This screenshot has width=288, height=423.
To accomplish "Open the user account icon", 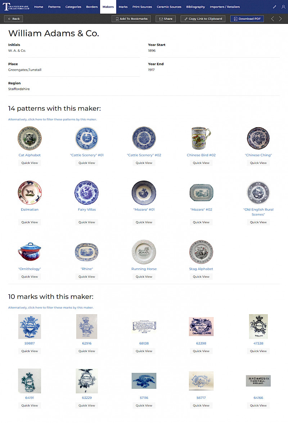I will tap(283, 7).
